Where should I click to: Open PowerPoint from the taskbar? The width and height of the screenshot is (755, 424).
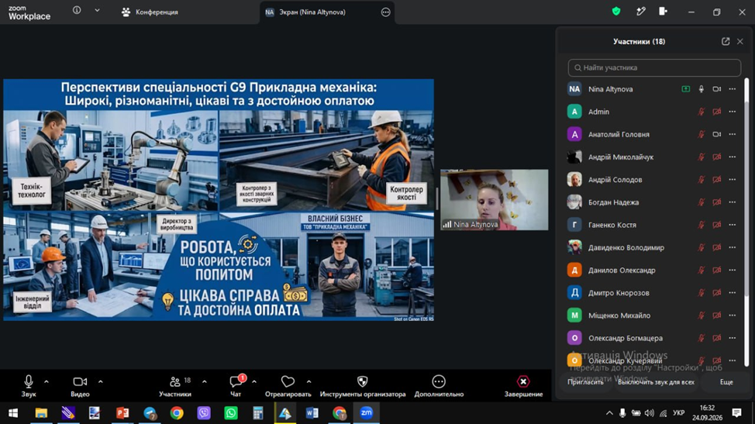pos(122,413)
